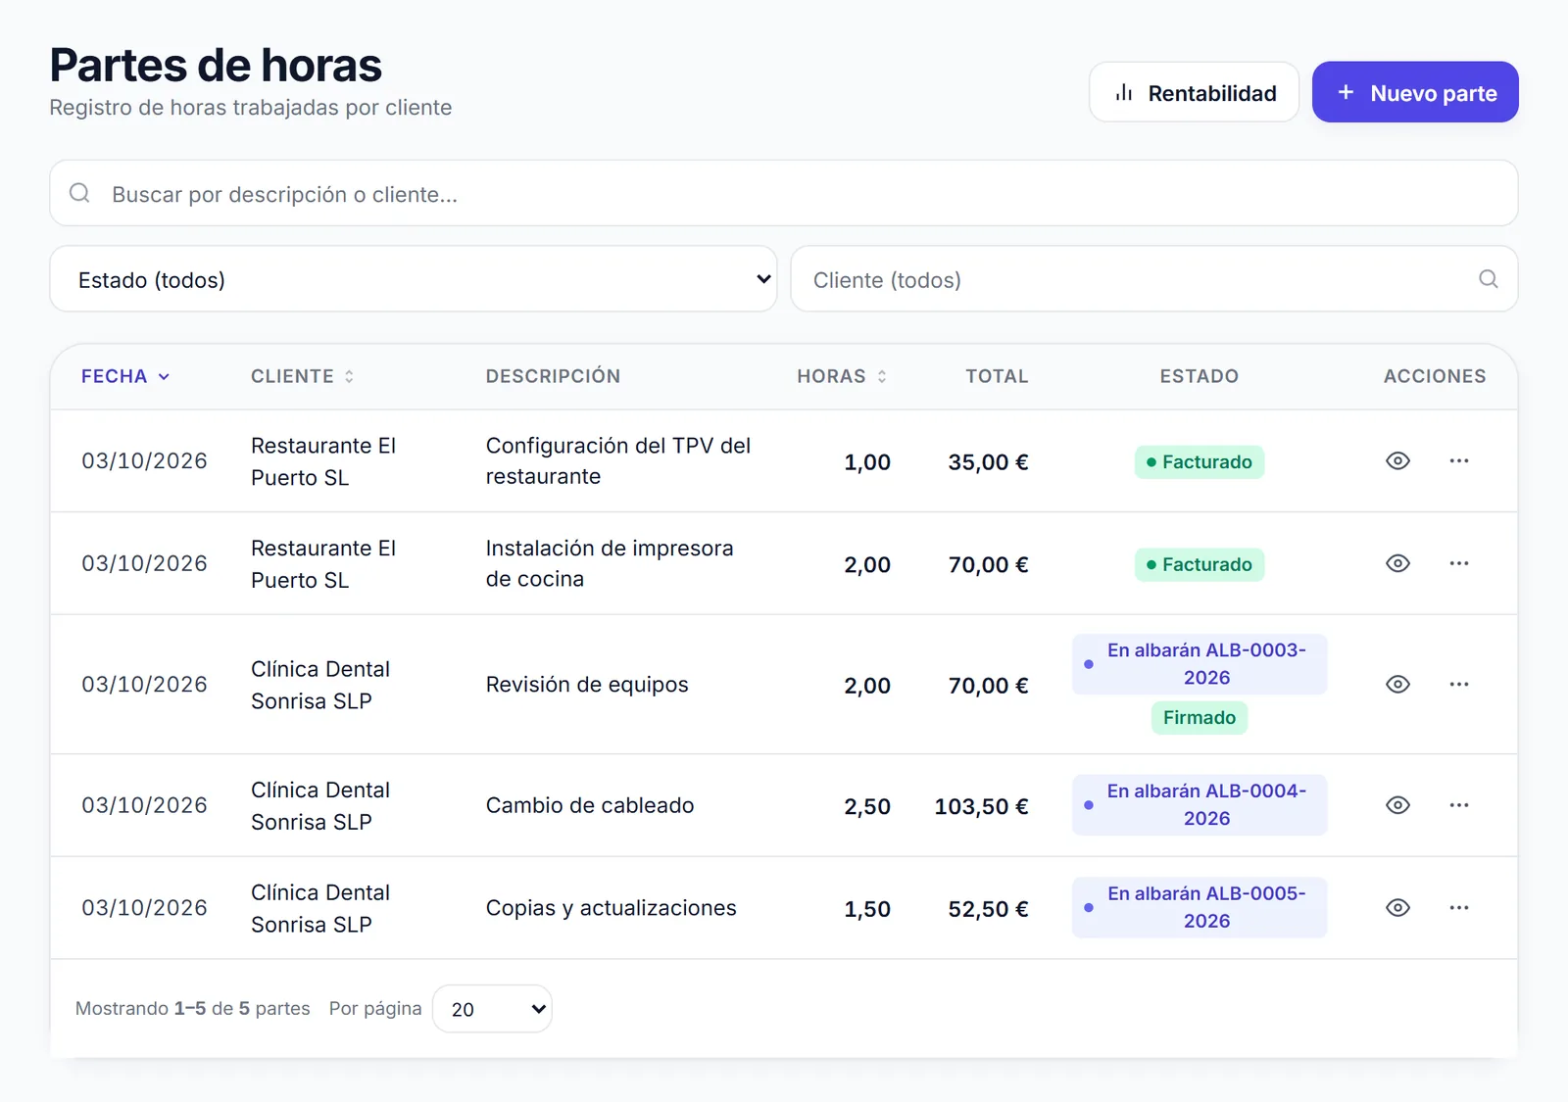Open more actions for Instalación de impresora row

click(x=1458, y=563)
